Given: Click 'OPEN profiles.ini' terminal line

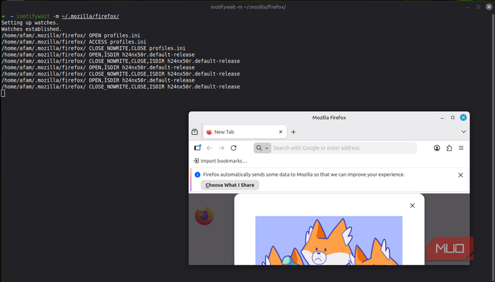Looking at the screenshot, I should tap(71, 35).
